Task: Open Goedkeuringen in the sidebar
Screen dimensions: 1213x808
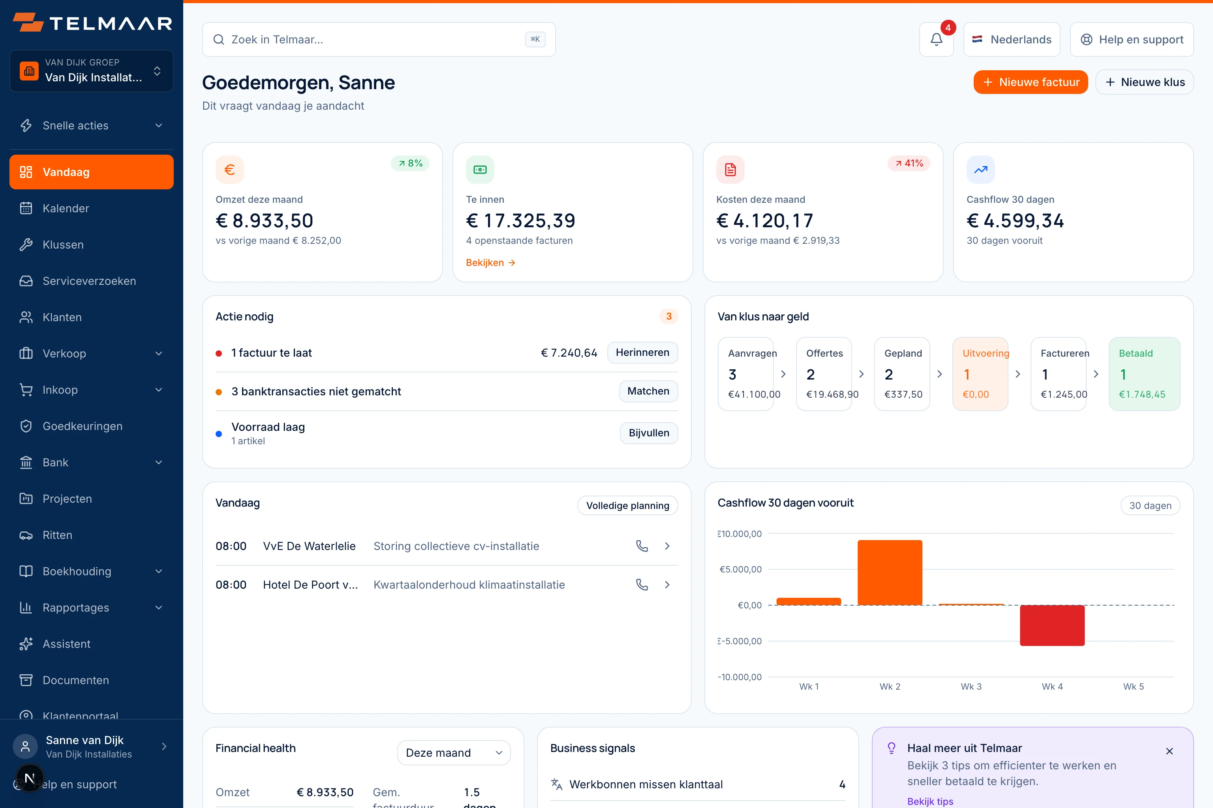Action: coord(92,426)
